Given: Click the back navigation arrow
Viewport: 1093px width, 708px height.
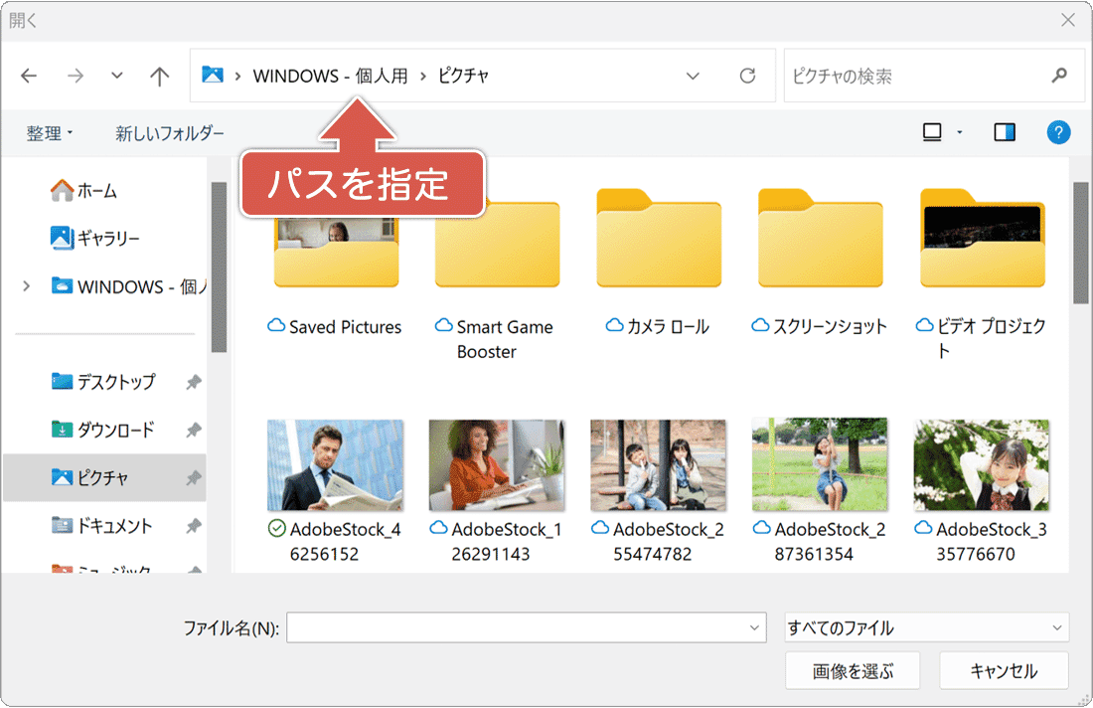Looking at the screenshot, I should pyautogui.click(x=29, y=76).
